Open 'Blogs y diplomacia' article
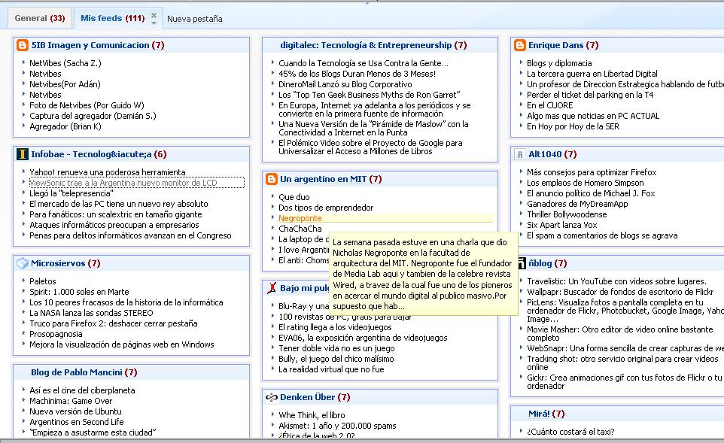The width and height of the screenshot is (724, 443). [x=559, y=63]
